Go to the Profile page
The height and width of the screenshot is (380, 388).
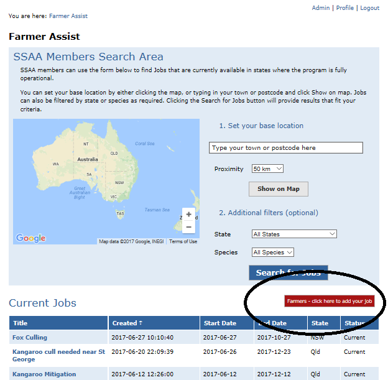click(x=345, y=8)
